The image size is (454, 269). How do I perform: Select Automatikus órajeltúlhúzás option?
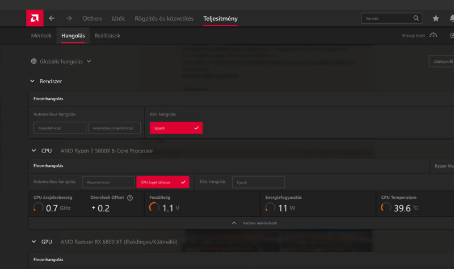tap(115, 128)
